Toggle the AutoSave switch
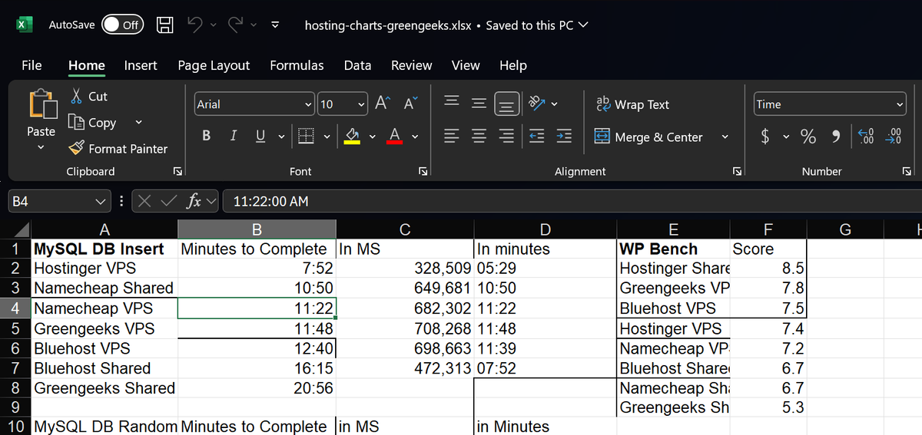The height and width of the screenshot is (435, 922). (x=122, y=25)
